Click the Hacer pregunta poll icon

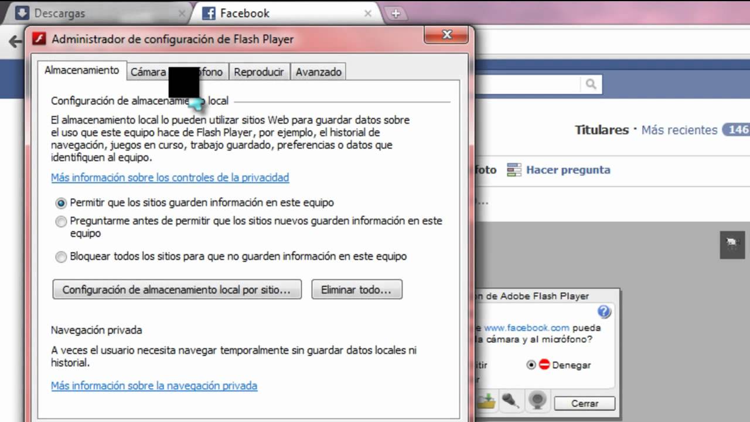[x=514, y=170]
